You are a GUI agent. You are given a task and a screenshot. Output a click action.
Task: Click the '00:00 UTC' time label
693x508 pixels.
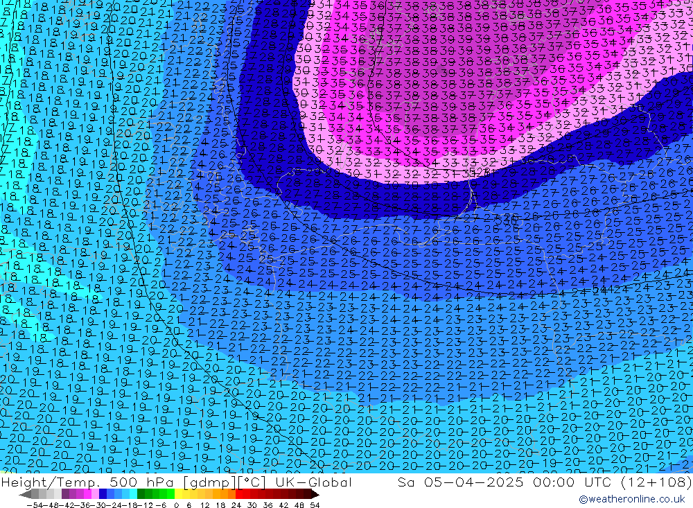tap(572, 482)
